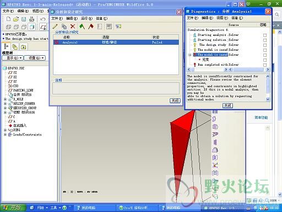The height and width of the screenshot is (212, 282).
Task: Click the print icon in main toolbar
Action: tap(31, 19)
